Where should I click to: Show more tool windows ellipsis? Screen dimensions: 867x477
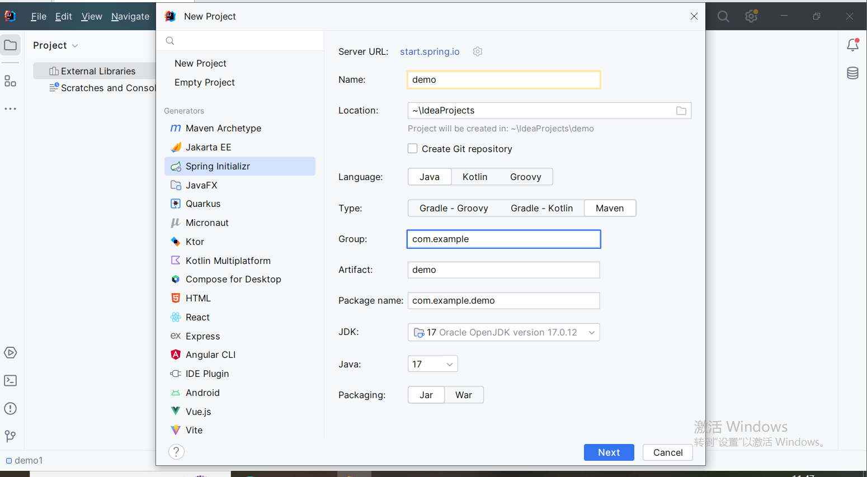click(10, 109)
